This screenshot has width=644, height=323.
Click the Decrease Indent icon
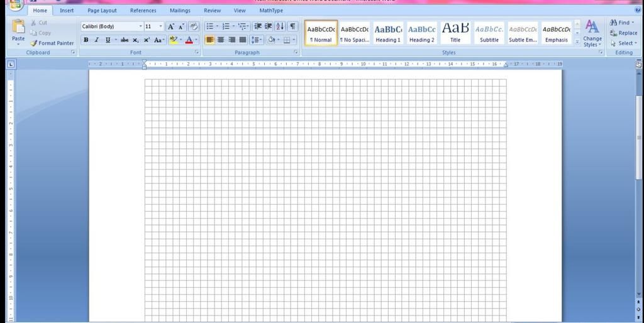tap(258, 26)
